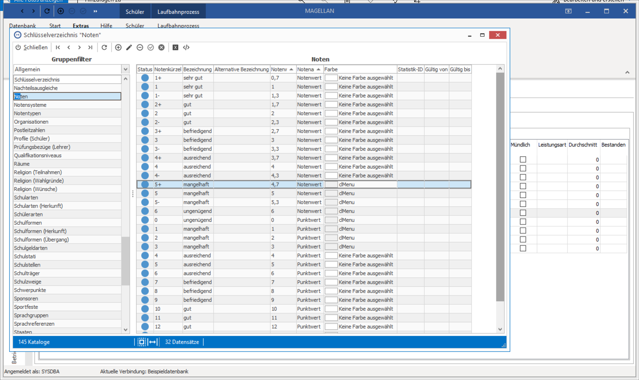Tick the third Mündlich checkbox

[523, 177]
